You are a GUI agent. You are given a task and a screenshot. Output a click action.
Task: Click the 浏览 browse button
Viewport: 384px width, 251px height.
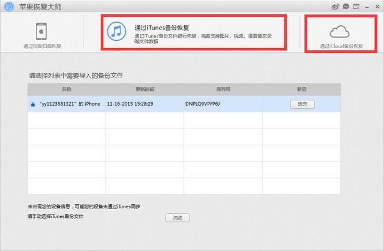pyautogui.click(x=178, y=217)
